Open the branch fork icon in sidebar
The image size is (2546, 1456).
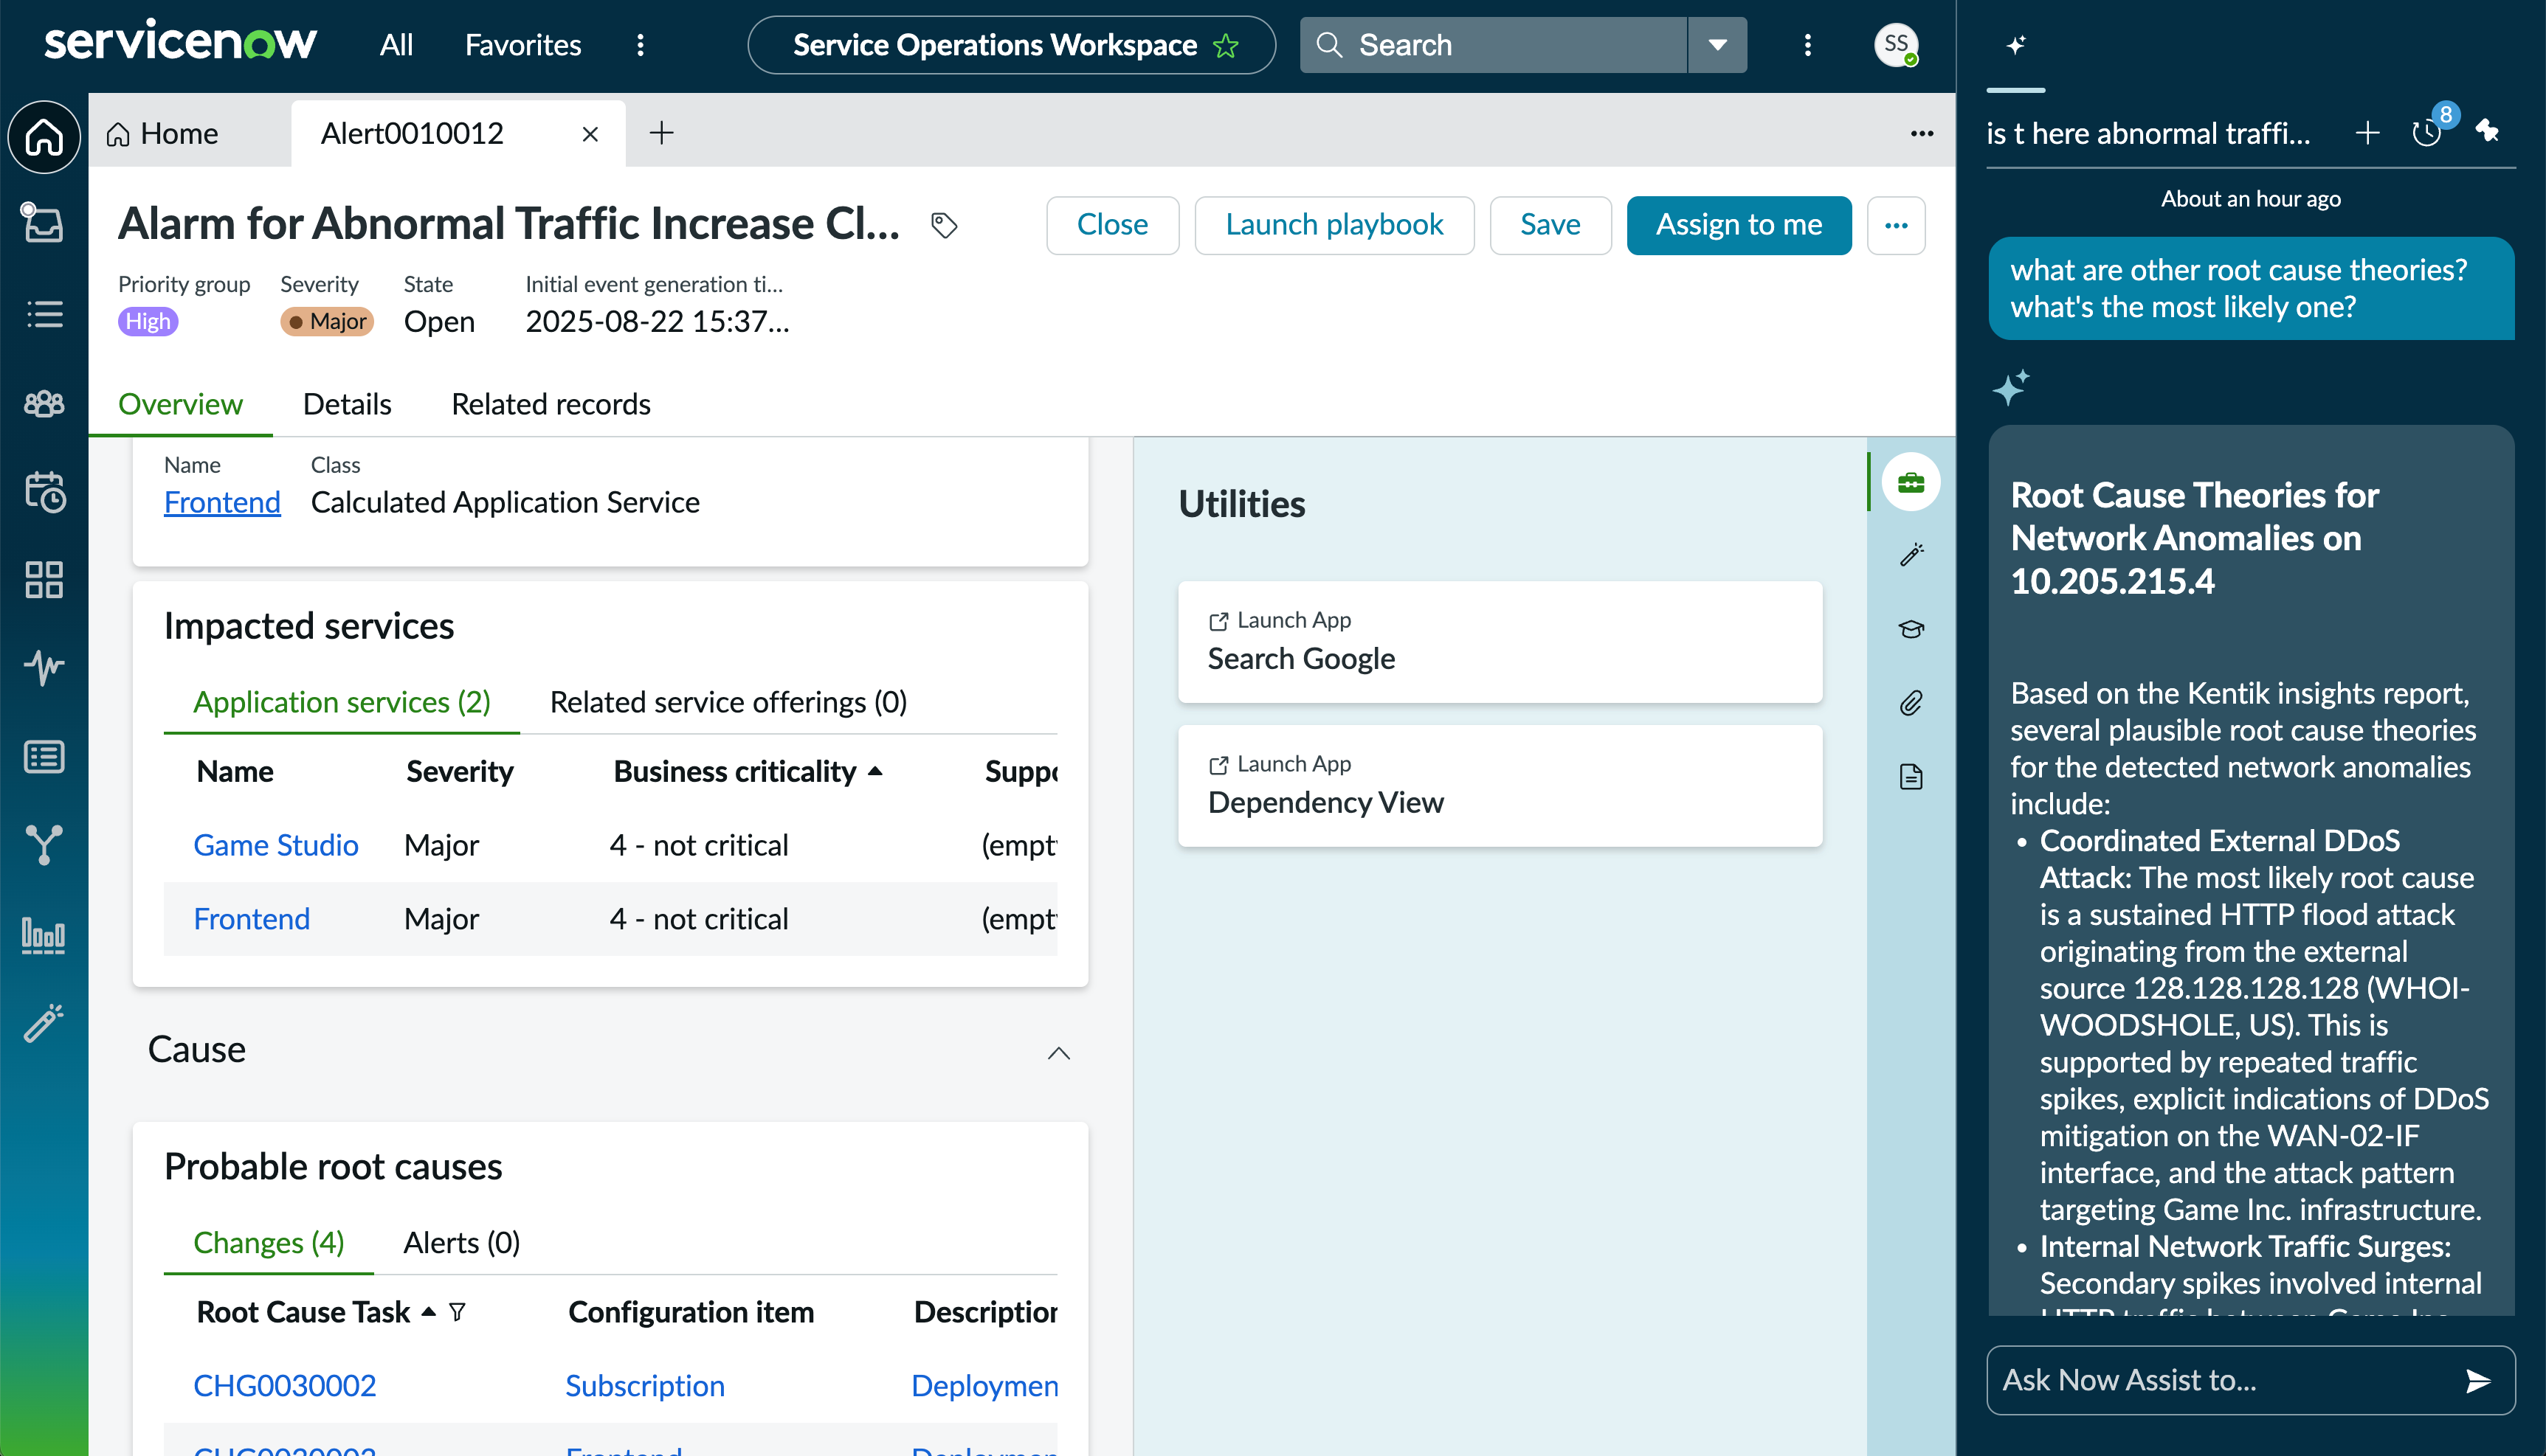[44, 845]
